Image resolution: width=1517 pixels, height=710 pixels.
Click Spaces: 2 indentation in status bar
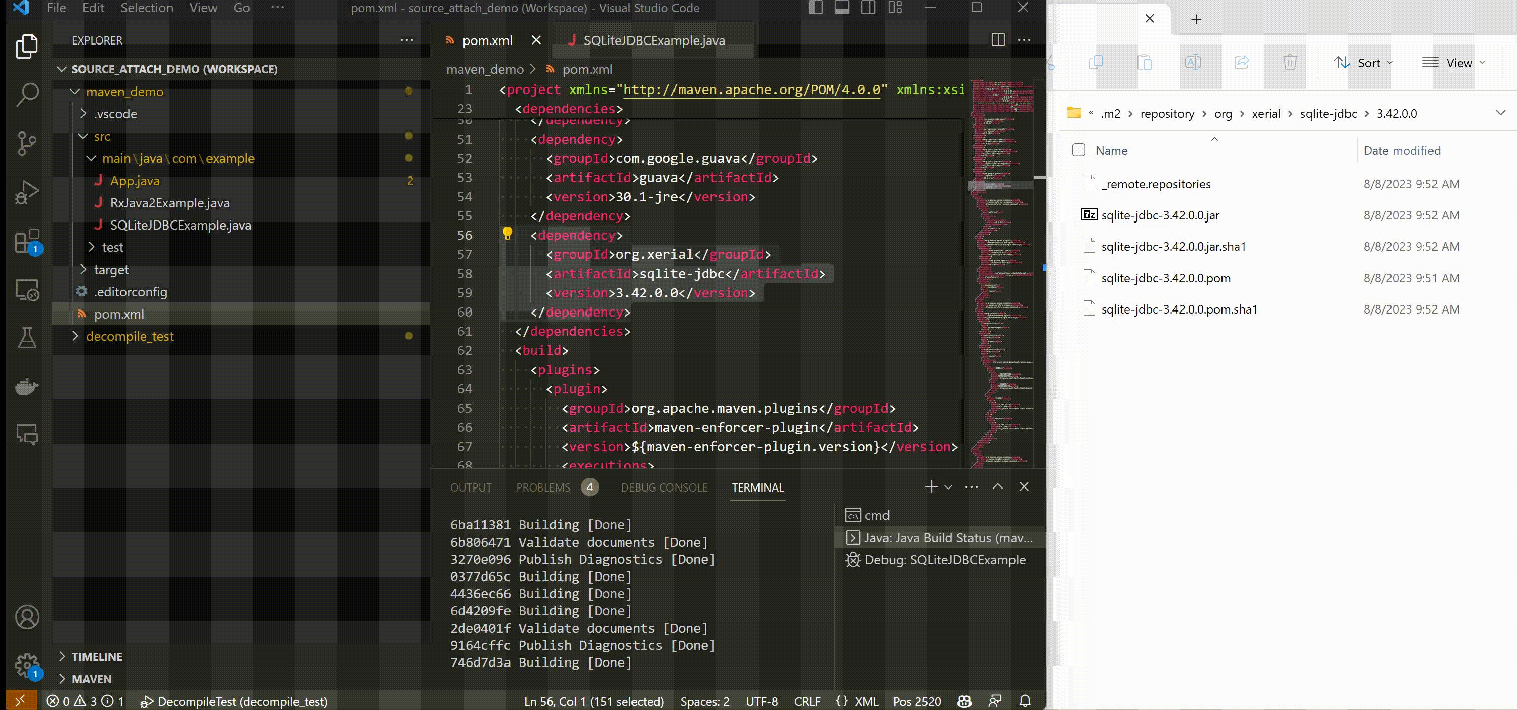[705, 701]
